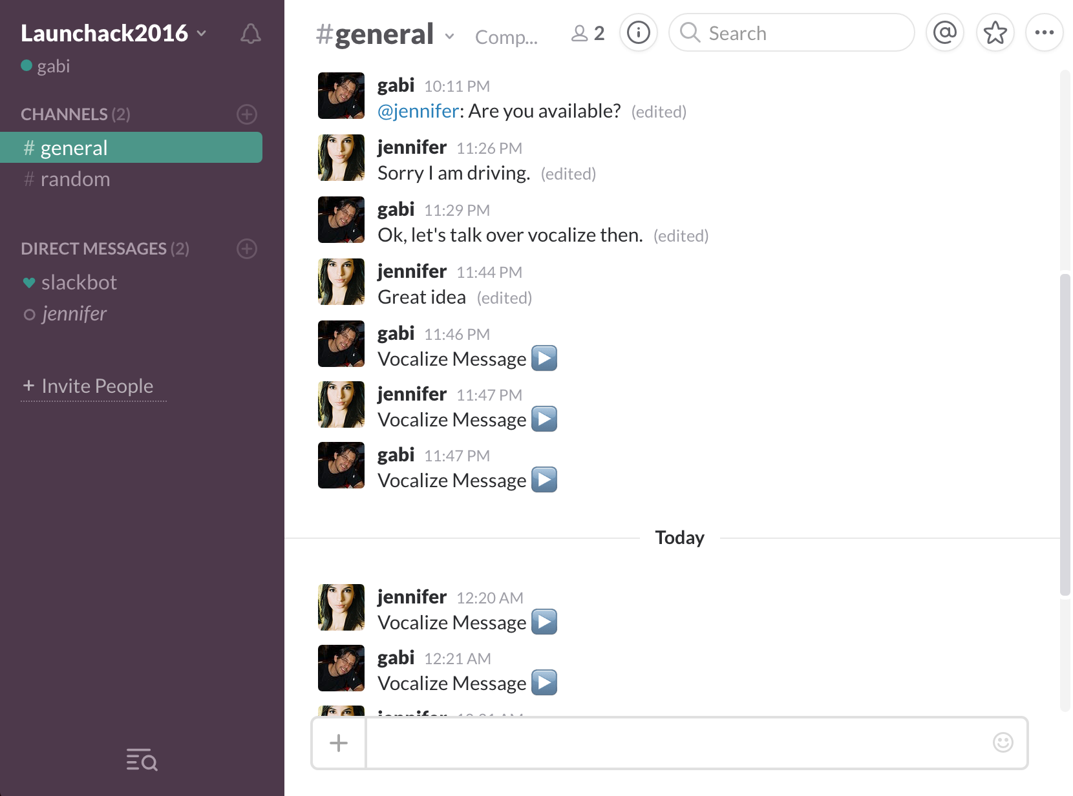Click the 'Sorry I am driving.' message text
This screenshot has width=1073, height=796.
tap(454, 173)
